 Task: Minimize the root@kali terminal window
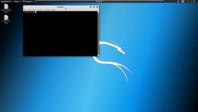(91, 7)
